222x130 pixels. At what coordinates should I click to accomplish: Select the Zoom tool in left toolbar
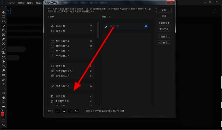pos(3,102)
